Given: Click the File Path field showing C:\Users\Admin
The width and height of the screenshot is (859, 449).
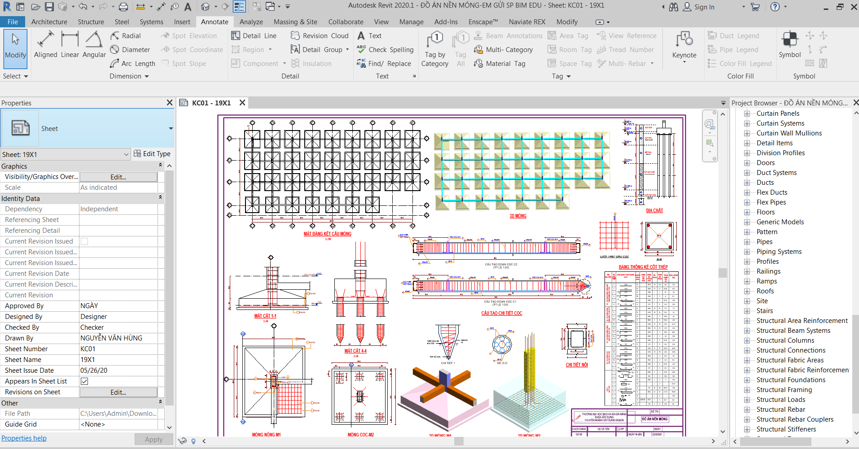Looking at the screenshot, I should click(x=118, y=413).
